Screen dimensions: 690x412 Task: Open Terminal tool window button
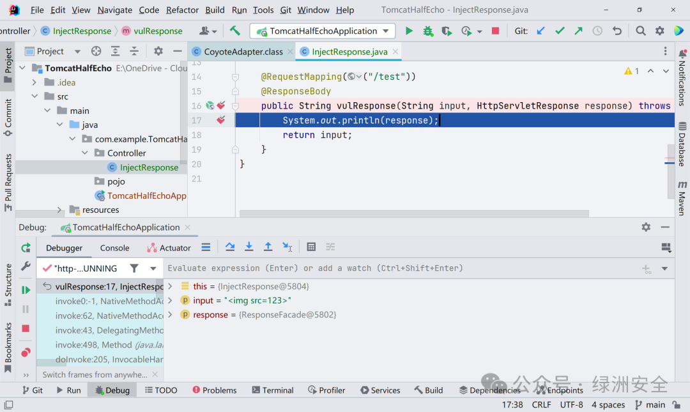tap(272, 390)
